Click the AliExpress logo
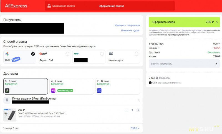Viewport: 222px width, 134px height. click(16, 6)
